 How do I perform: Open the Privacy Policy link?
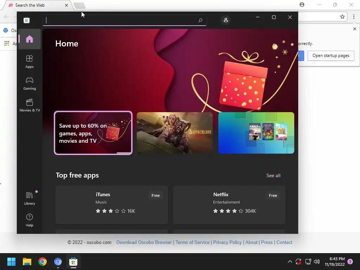click(x=227, y=243)
